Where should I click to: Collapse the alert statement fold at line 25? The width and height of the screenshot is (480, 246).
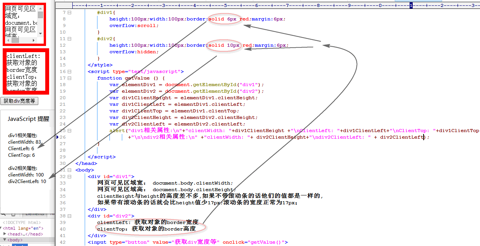point(70,131)
